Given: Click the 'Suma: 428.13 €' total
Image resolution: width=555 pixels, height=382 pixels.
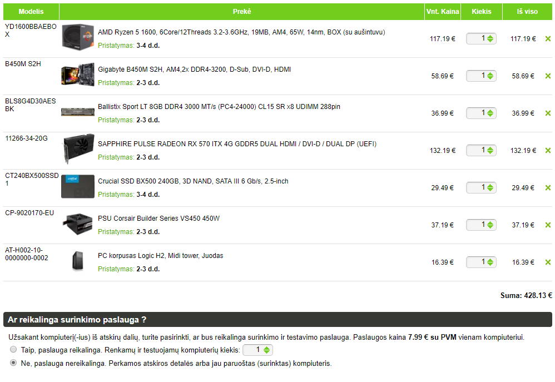Looking at the screenshot, I should pos(526,295).
